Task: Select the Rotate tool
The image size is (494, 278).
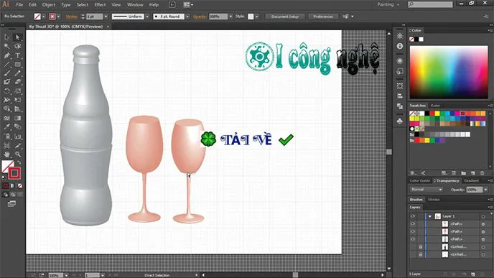Action: pos(6,91)
